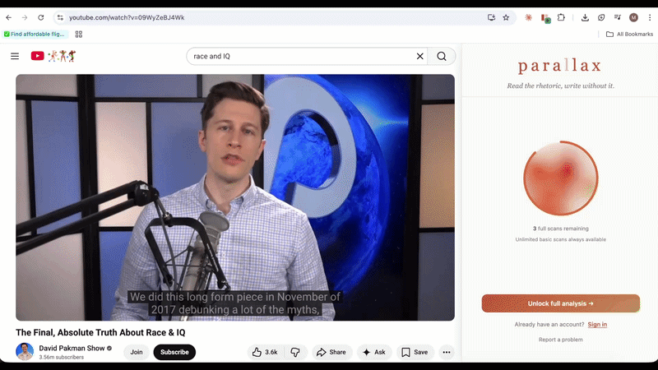Open the orange Parallax extension icon

[x=528, y=17]
